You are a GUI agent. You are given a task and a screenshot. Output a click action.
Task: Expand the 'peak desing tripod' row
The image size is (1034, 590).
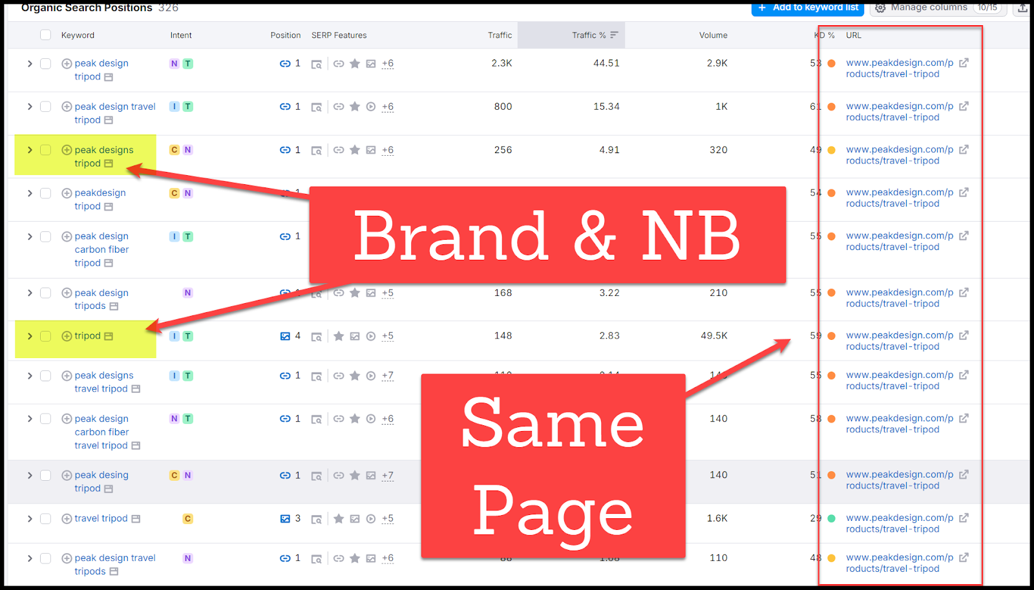30,475
